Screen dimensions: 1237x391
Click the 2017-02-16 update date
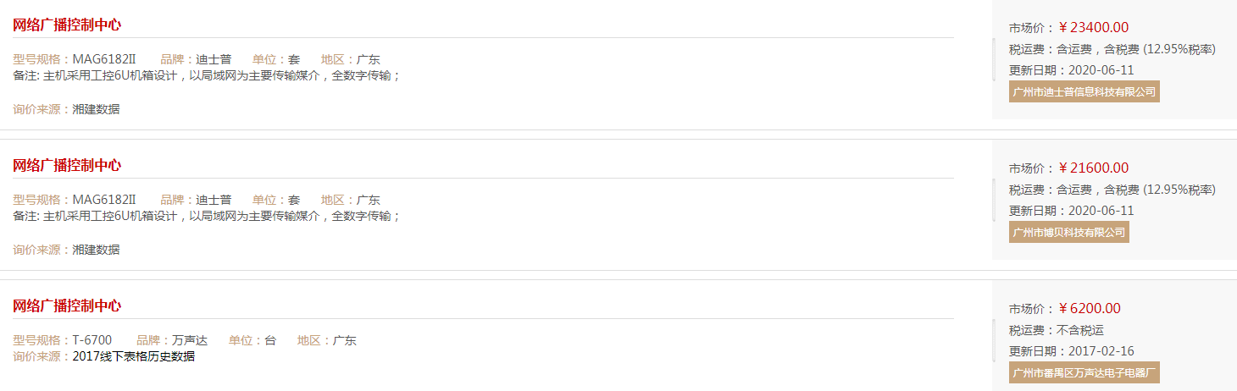pos(1101,351)
